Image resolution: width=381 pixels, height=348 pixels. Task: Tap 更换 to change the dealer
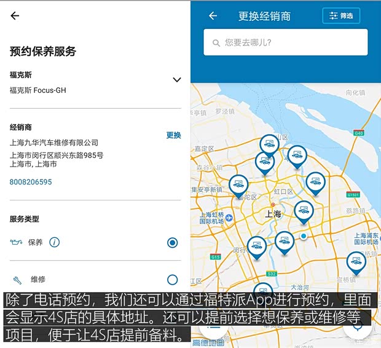[x=173, y=135]
